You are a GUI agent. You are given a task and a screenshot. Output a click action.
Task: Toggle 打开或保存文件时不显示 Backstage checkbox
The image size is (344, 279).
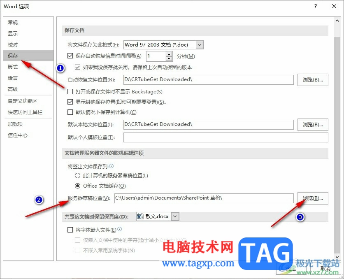pyautogui.click(x=70, y=91)
